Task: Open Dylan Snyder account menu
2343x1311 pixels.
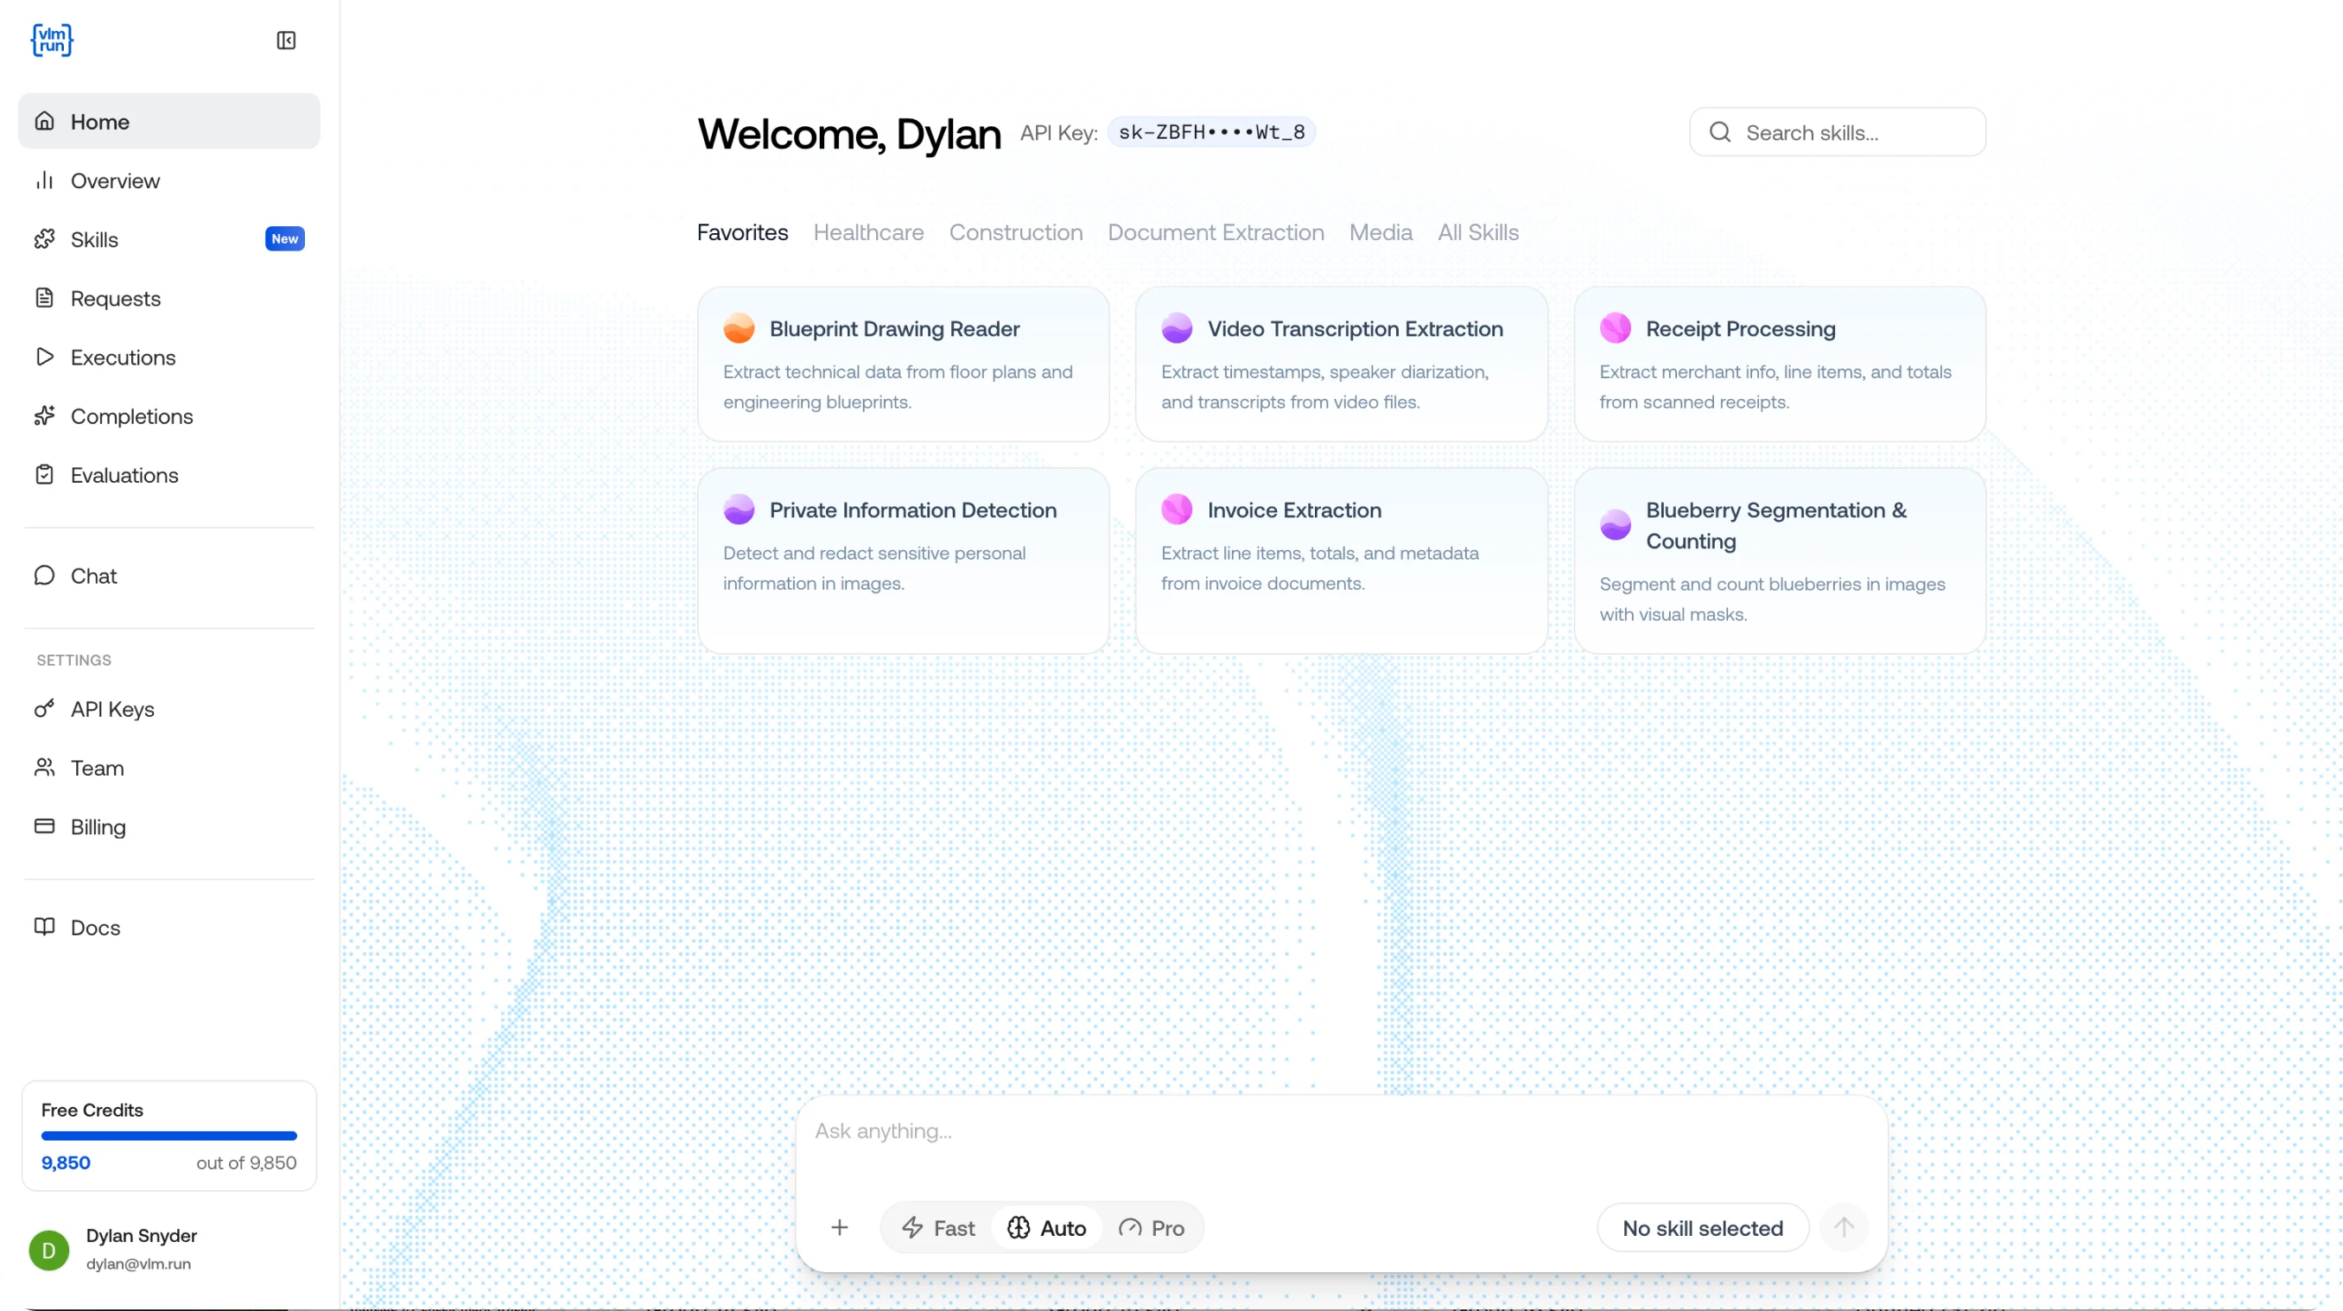Action: pos(169,1249)
